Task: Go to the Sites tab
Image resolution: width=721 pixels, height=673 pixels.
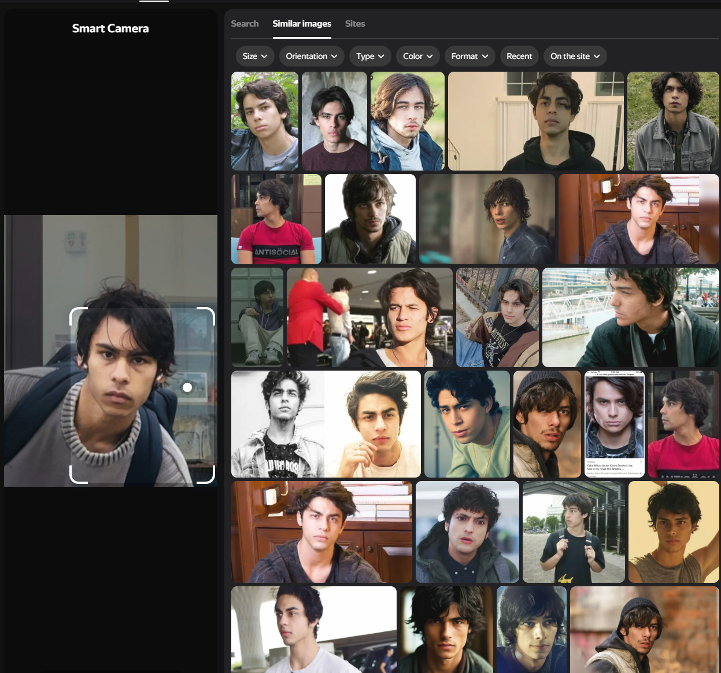Action: 355,24
